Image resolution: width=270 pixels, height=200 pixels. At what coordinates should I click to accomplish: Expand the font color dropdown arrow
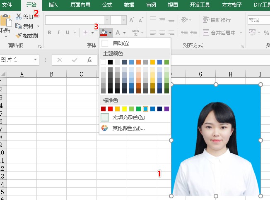point(124,33)
